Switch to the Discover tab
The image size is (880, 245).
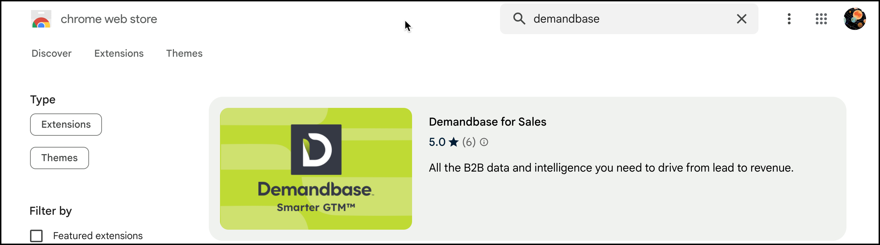pyautogui.click(x=51, y=53)
